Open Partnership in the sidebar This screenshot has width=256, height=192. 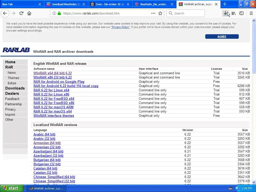point(13,104)
